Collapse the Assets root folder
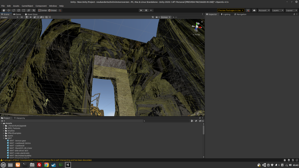The height and width of the screenshot is (168, 299). click(1, 123)
